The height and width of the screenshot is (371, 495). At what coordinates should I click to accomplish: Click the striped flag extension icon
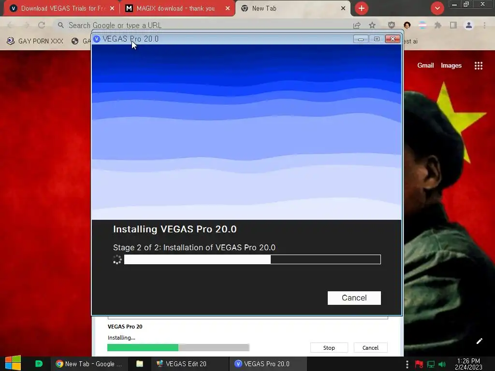(x=422, y=25)
